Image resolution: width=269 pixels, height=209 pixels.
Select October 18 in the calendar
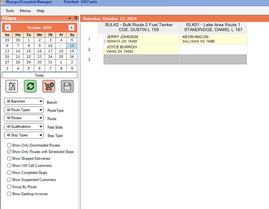click(61, 51)
